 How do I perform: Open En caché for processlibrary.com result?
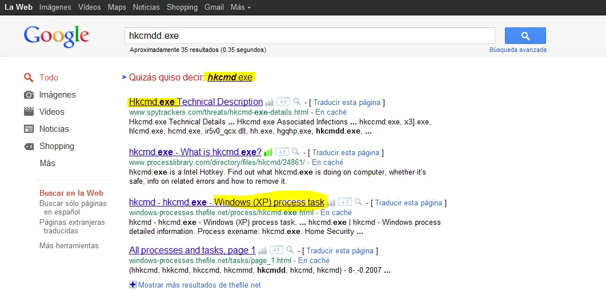click(327, 163)
